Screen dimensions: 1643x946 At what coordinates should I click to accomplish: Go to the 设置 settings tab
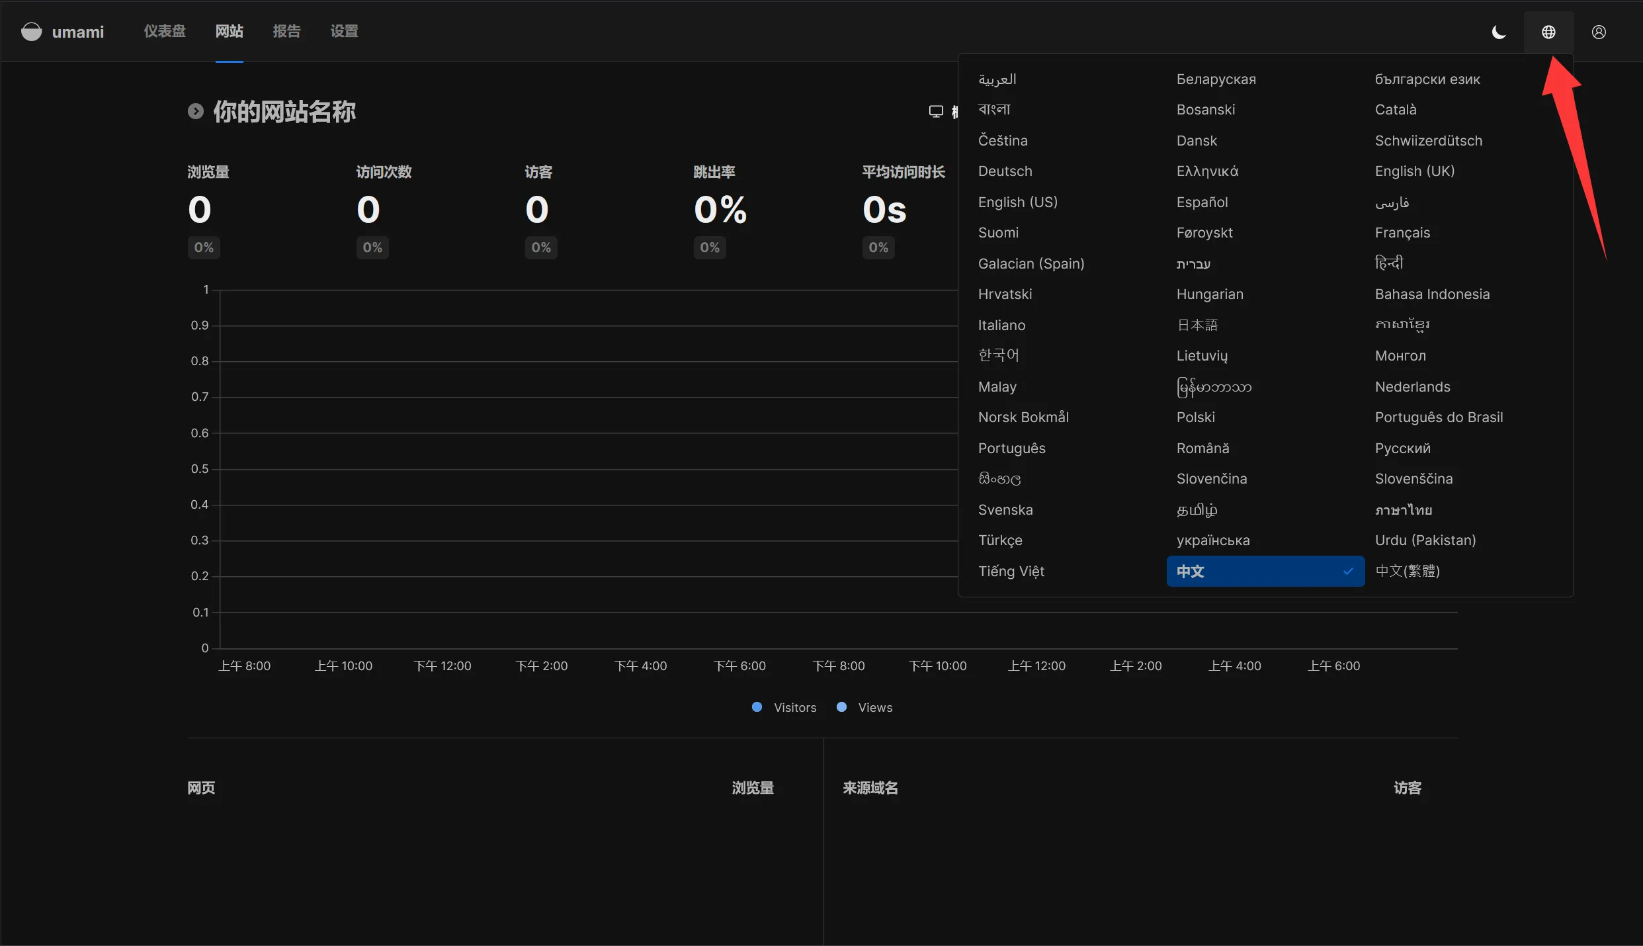pos(344,31)
